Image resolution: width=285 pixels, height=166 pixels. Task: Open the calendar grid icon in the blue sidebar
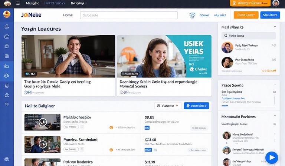pyautogui.click(x=7, y=56)
